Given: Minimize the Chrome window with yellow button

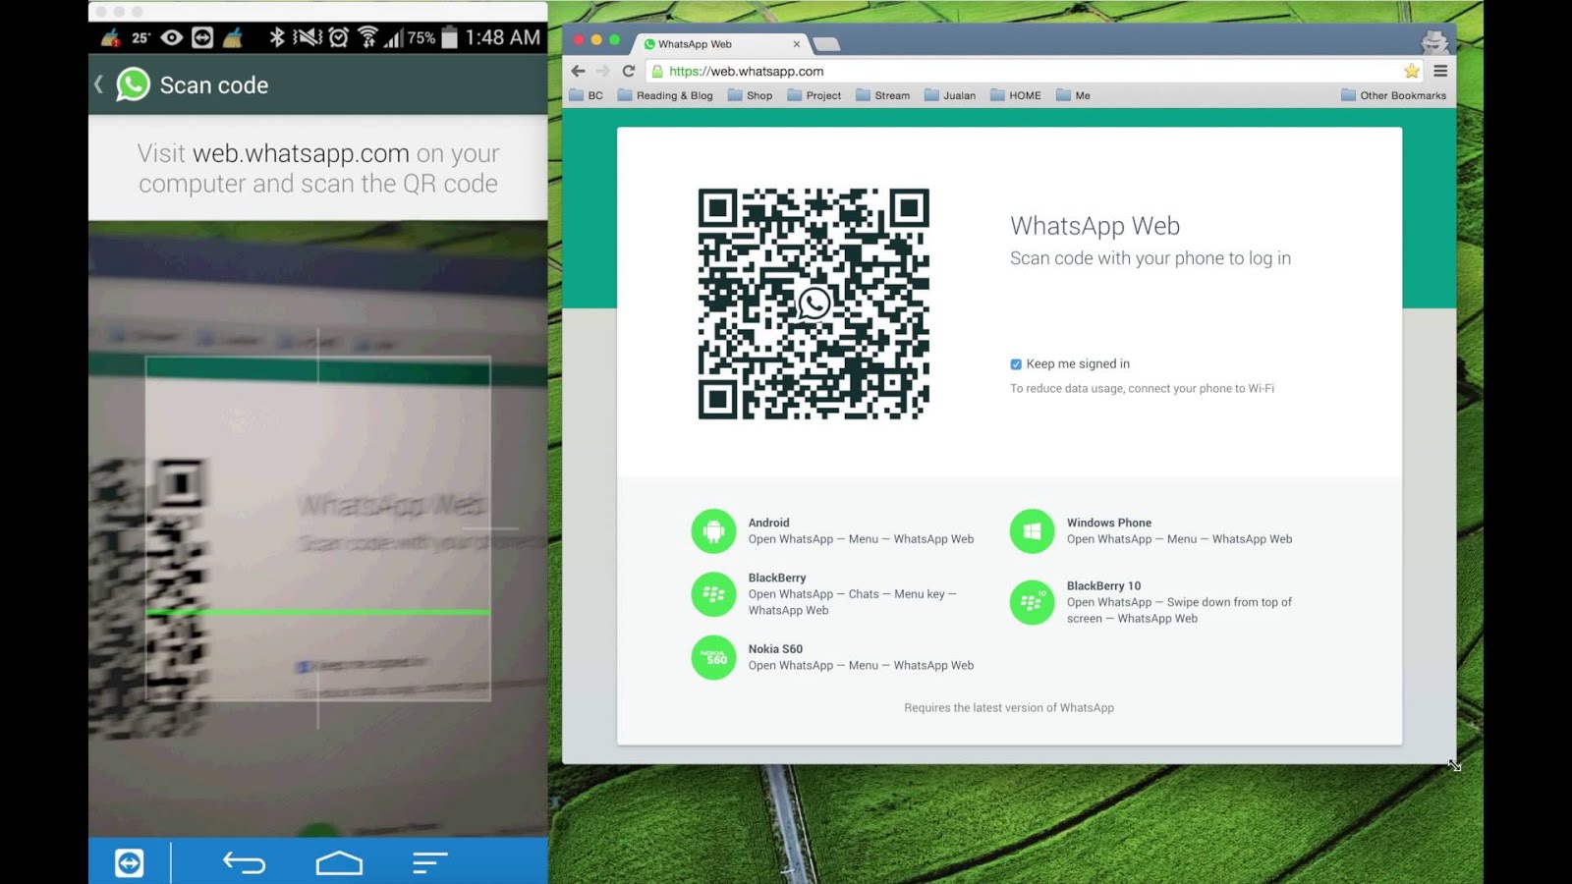Looking at the screenshot, I should coord(596,40).
